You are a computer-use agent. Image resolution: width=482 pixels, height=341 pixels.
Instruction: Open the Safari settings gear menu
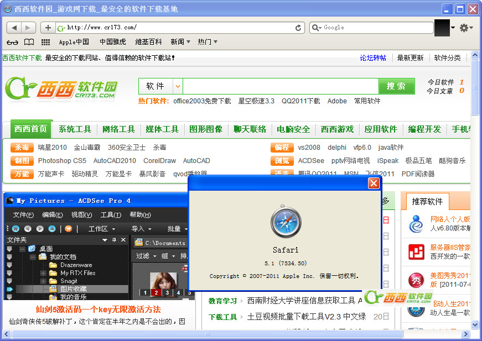coord(466,28)
